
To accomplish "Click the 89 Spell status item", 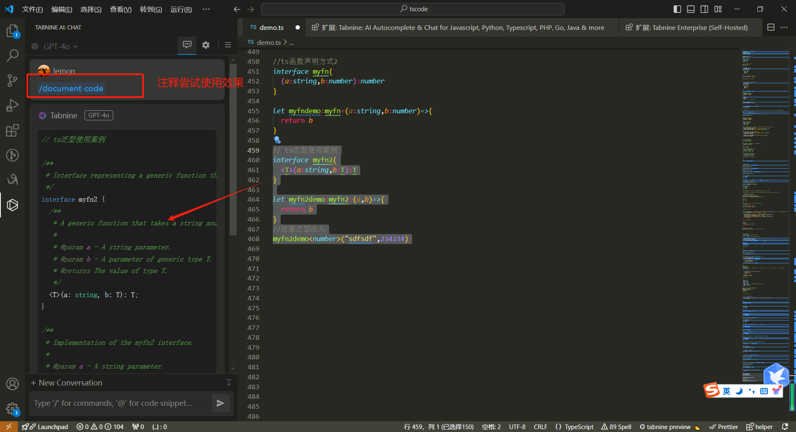I will tap(616, 427).
